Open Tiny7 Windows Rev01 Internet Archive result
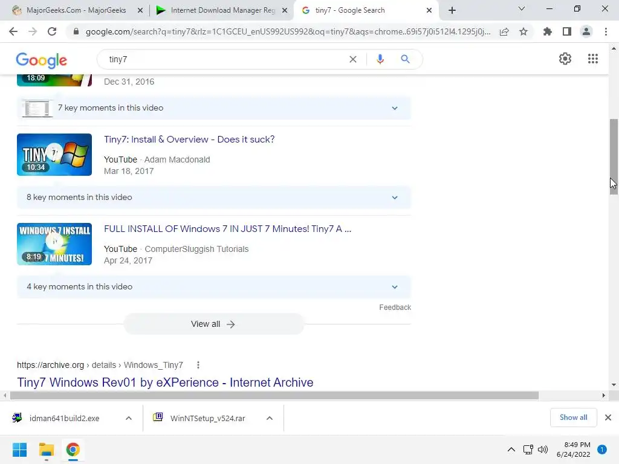 tap(165, 382)
